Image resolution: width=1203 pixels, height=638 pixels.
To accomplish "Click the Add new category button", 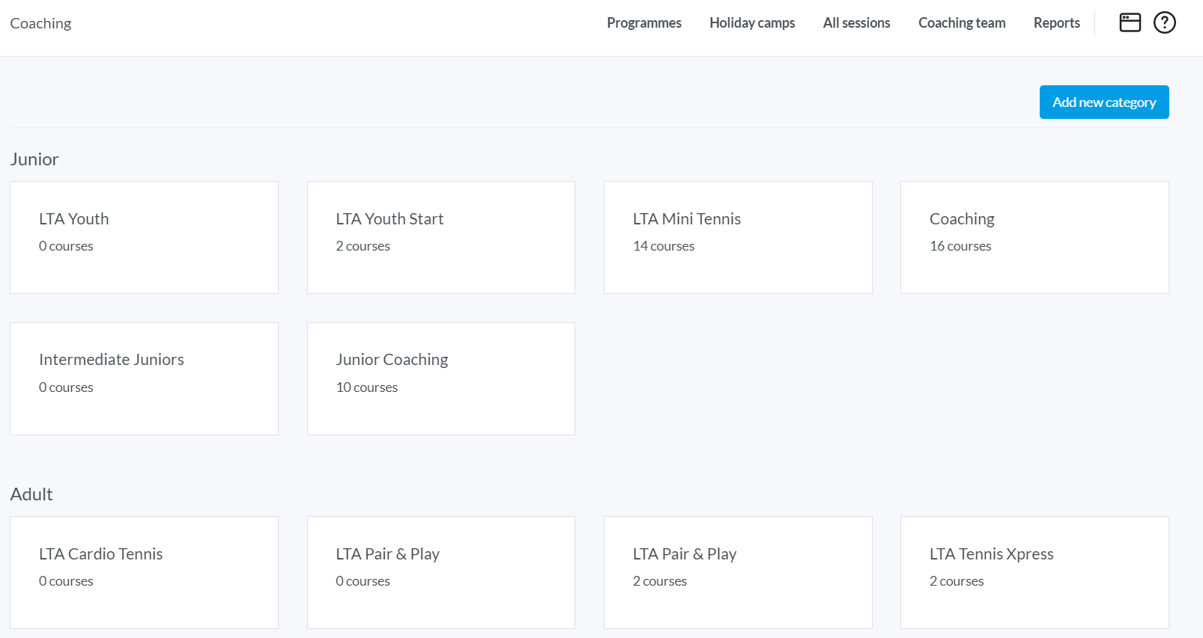I will coord(1103,102).
